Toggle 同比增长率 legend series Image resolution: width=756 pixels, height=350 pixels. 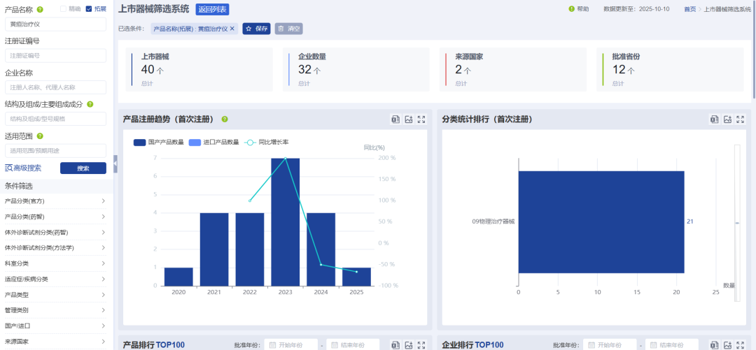tap(267, 142)
